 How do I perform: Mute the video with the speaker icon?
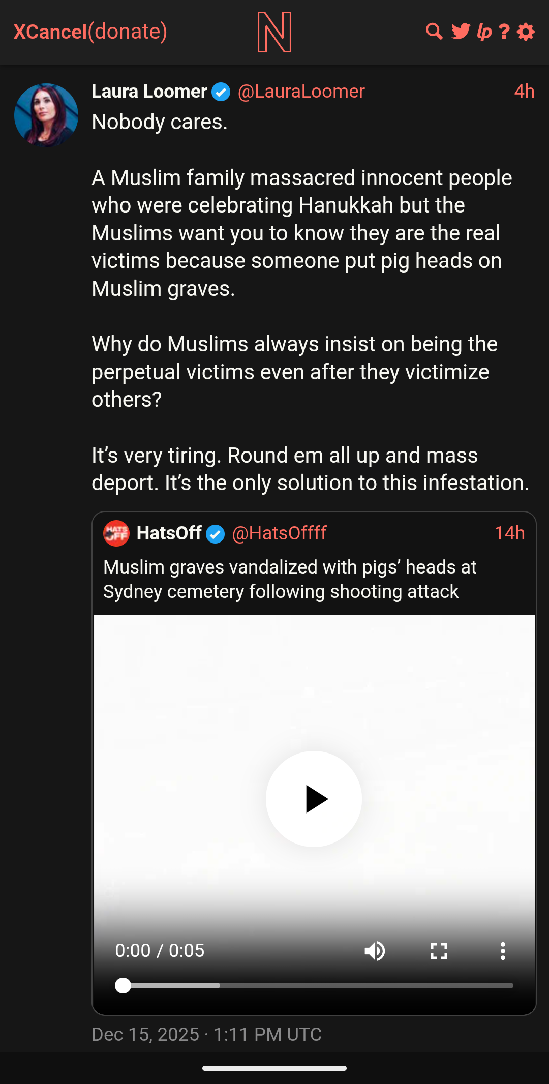click(375, 951)
